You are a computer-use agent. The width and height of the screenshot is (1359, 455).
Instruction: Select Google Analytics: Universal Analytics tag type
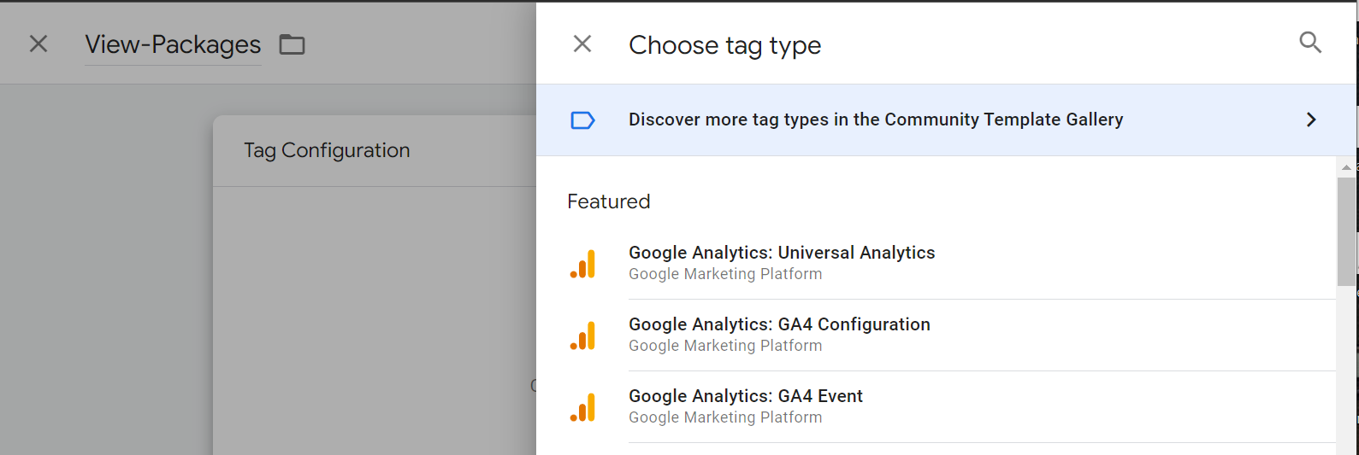point(782,254)
